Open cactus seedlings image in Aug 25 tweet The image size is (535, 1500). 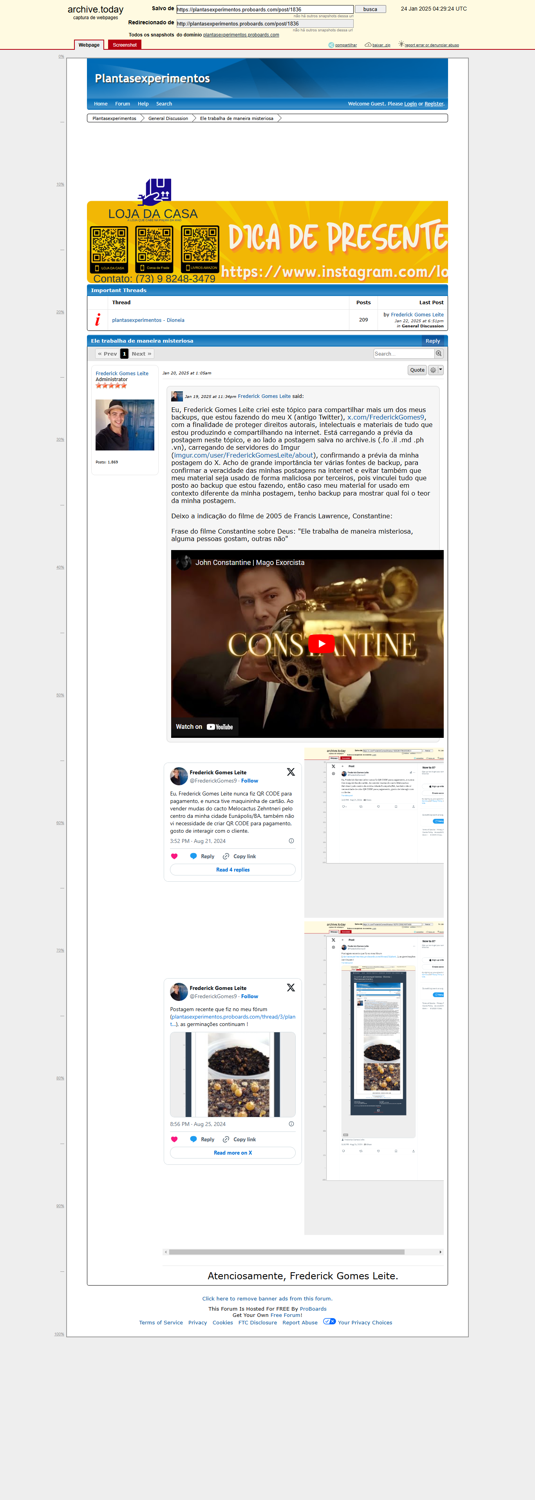pos(233,1074)
